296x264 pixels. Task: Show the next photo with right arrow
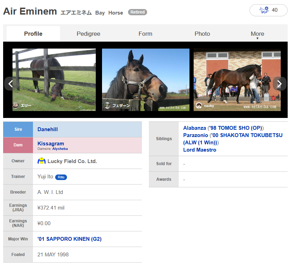tap(279, 84)
